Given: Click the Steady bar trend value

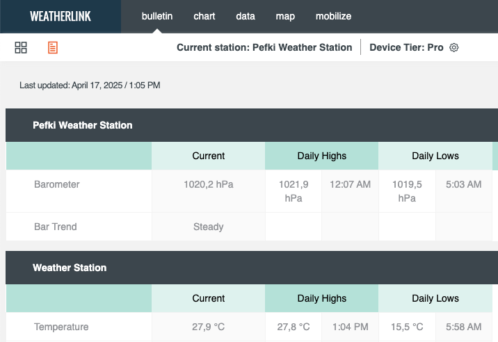Looking at the screenshot, I should (209, 227).
